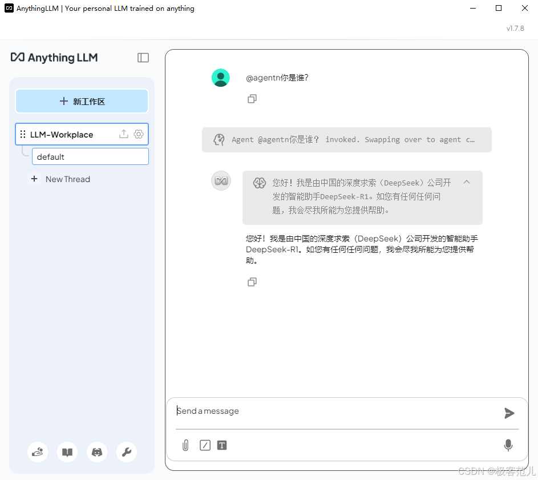This screenshot has width=538, height=480.
Task: Click the AnythingLLM title bar app icon
Action: (9, 8)
